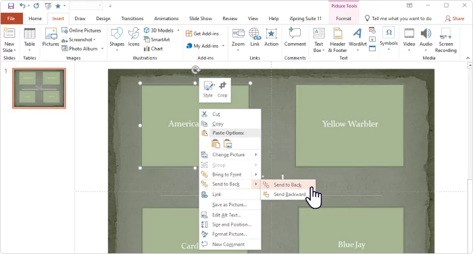Insert SmartArt graphic
The width and height of the screenshot is (473, 254).
click(x=157, y=40)
